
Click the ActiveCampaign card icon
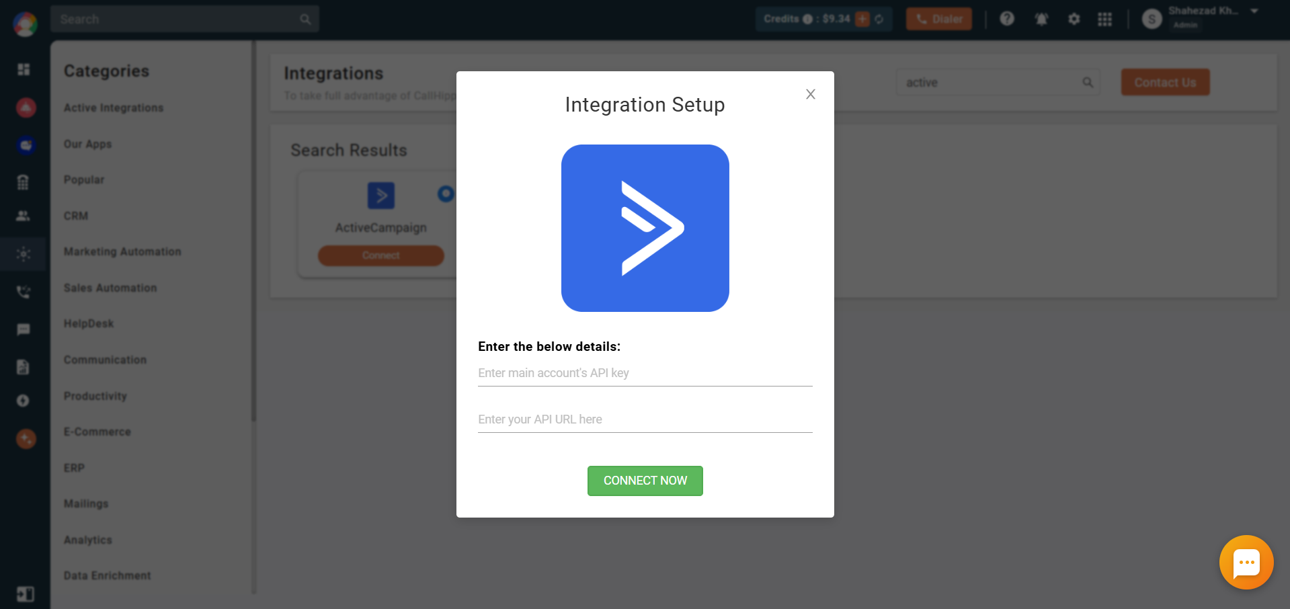pyautogui.click(x=380, y=196)
